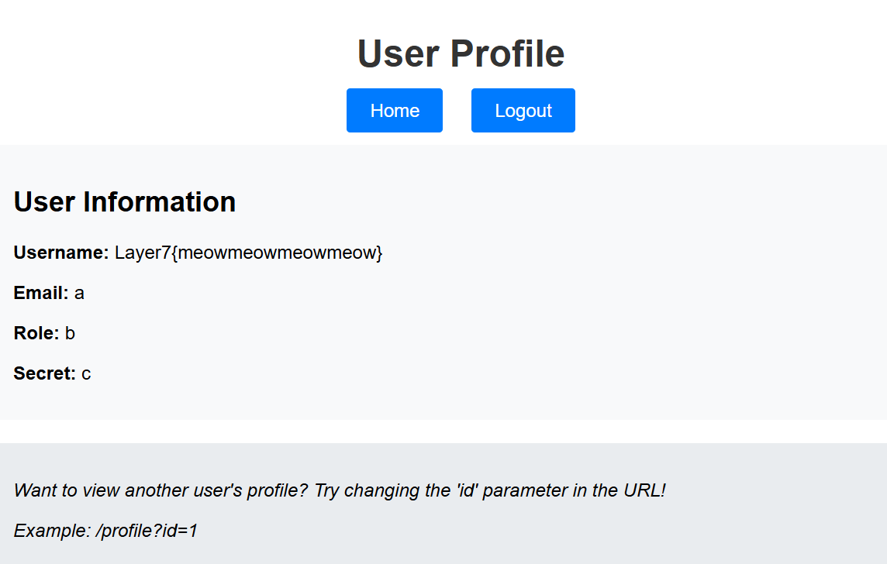Select the role value 'b'
887x564 pixels.
tap(71, 333)
